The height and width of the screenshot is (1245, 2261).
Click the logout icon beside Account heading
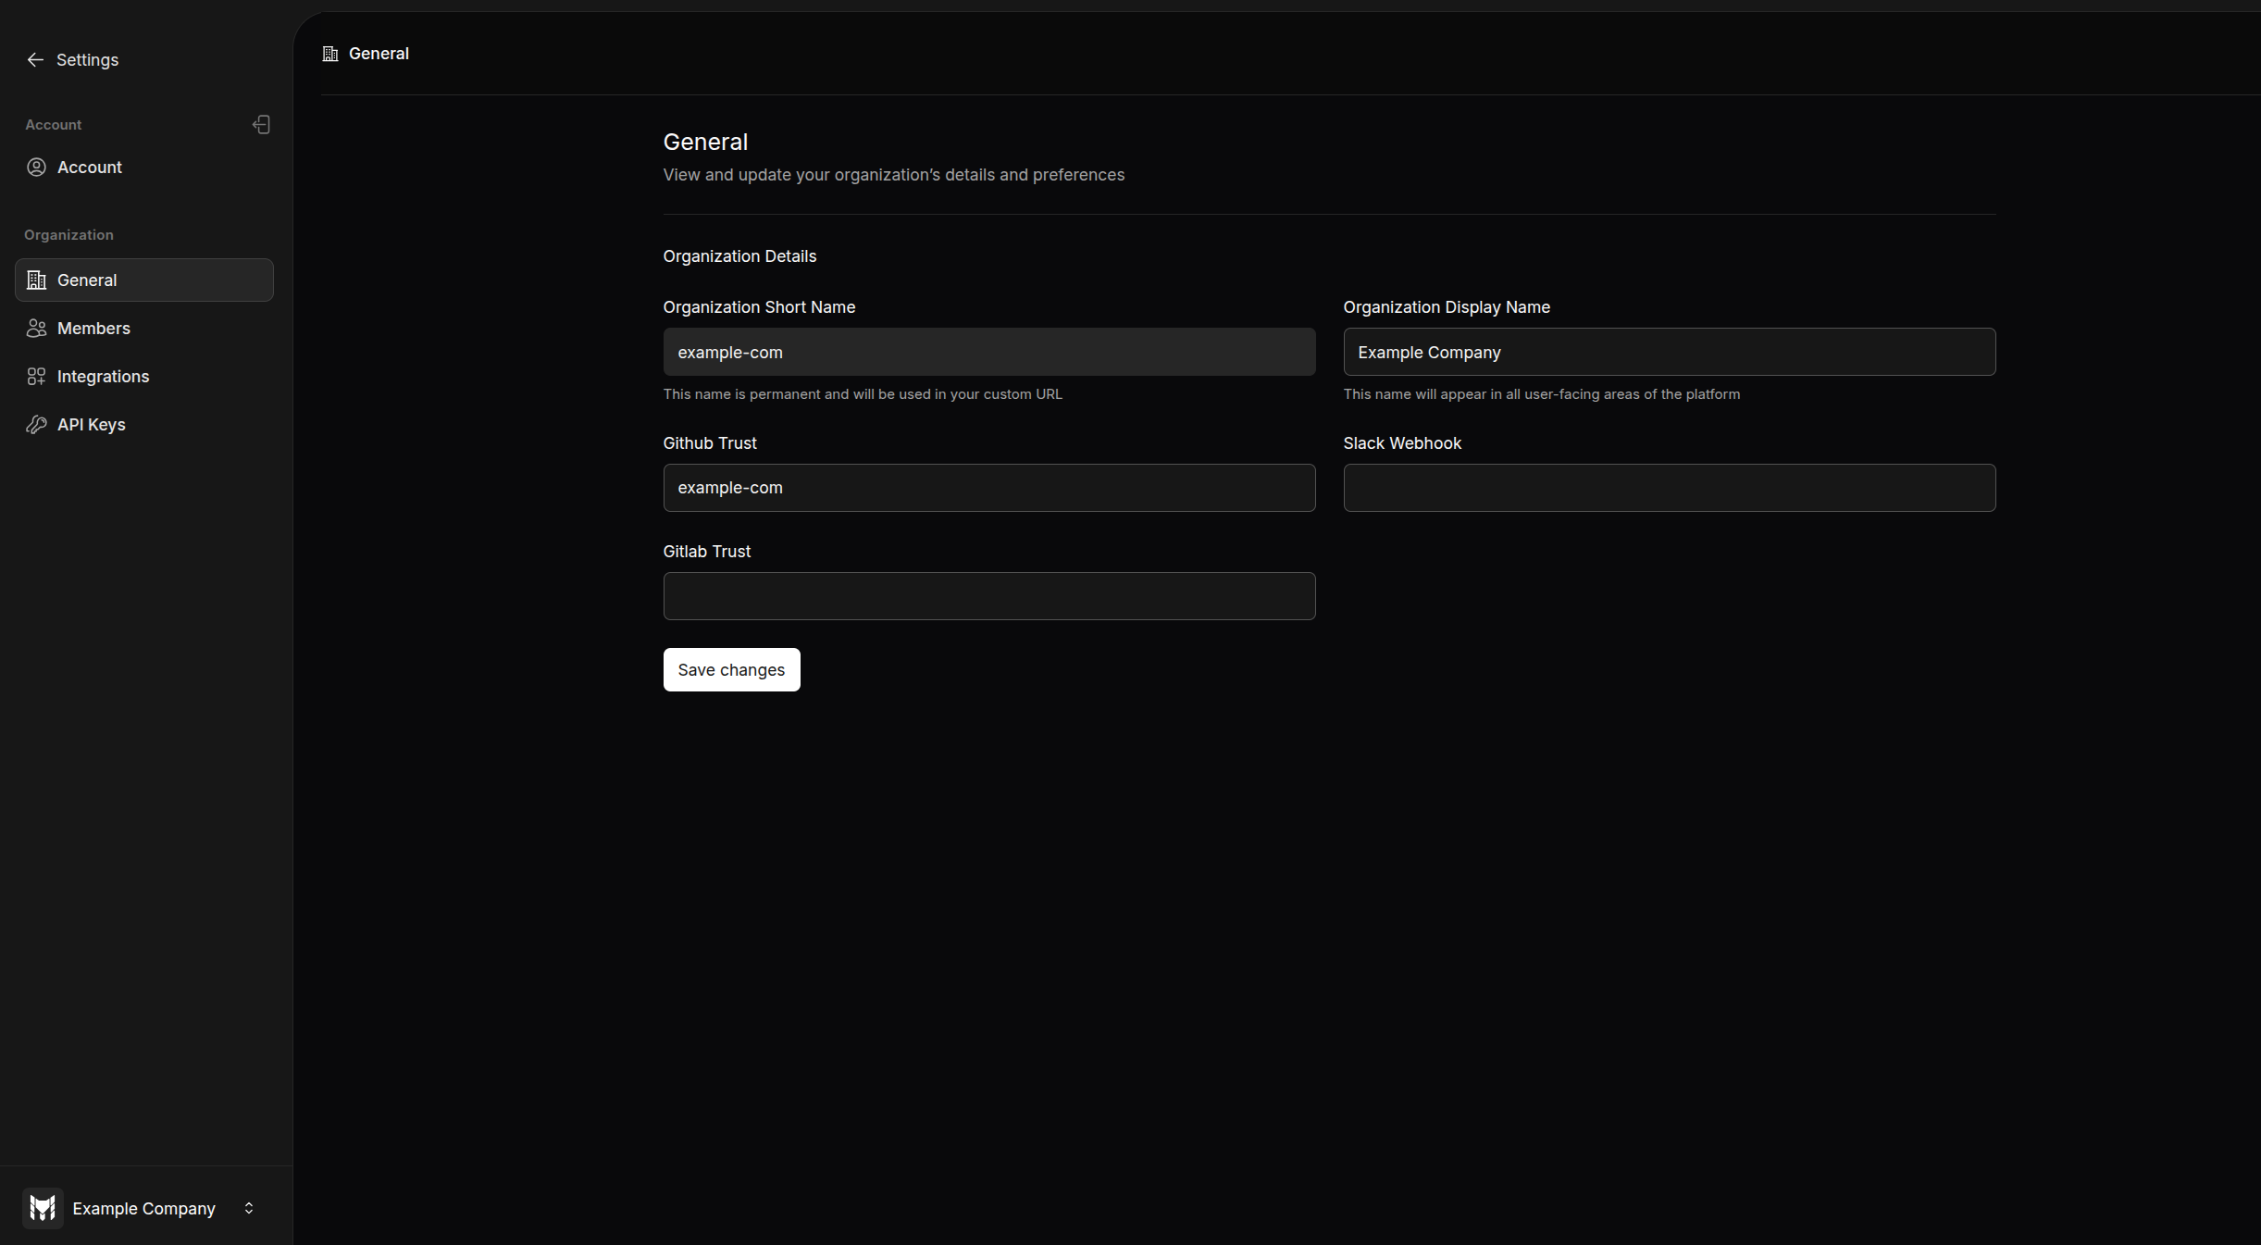click(261, 124)
